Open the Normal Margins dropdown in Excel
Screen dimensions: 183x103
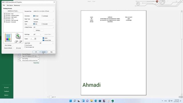point(29,55)
